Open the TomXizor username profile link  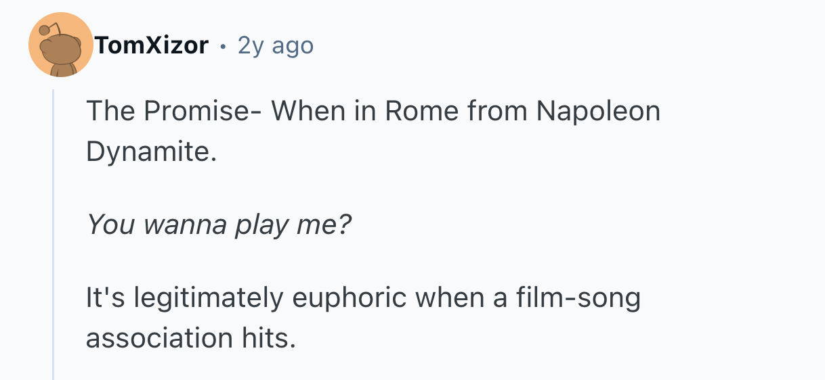(152, 45)
